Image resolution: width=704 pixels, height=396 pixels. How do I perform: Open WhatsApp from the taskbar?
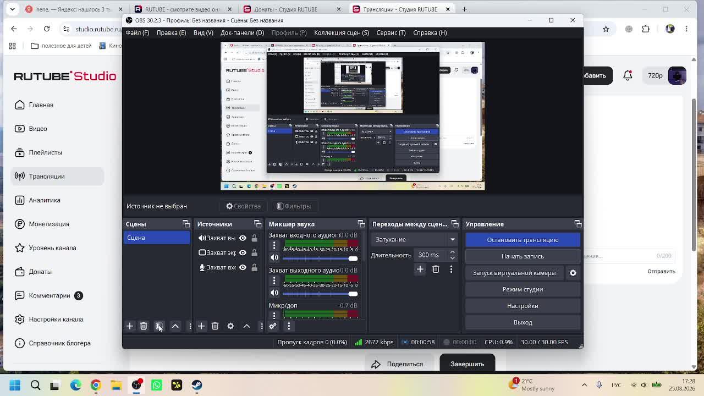(156, 385)
